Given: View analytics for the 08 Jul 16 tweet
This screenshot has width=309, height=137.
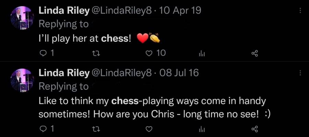Looking at the screenshot, I should (202, 129).
